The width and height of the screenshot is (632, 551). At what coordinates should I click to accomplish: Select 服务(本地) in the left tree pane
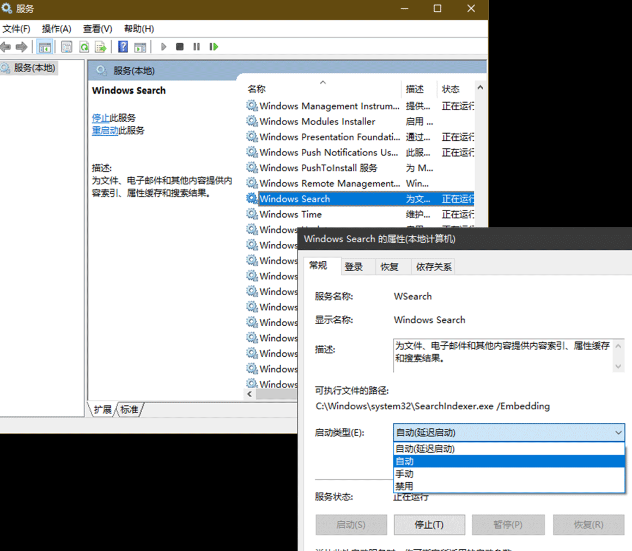click(x=29, y=68)
